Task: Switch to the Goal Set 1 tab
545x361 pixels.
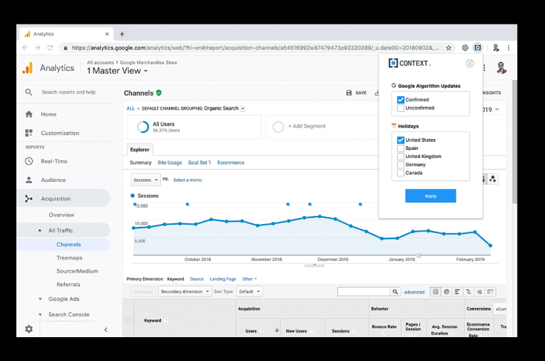Action: click(x=199, y=163)
